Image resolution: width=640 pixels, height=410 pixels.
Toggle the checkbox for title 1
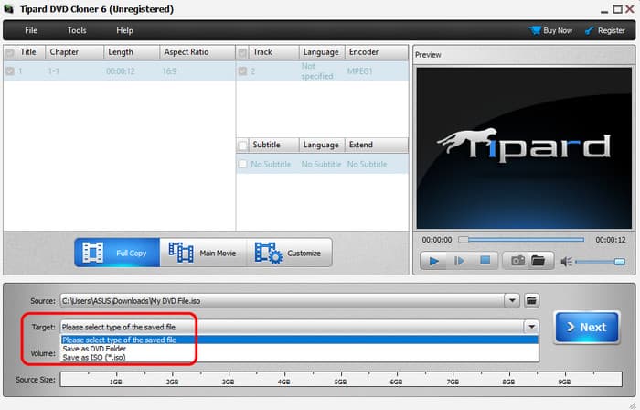pyautogui.click(x=10, y=71)
